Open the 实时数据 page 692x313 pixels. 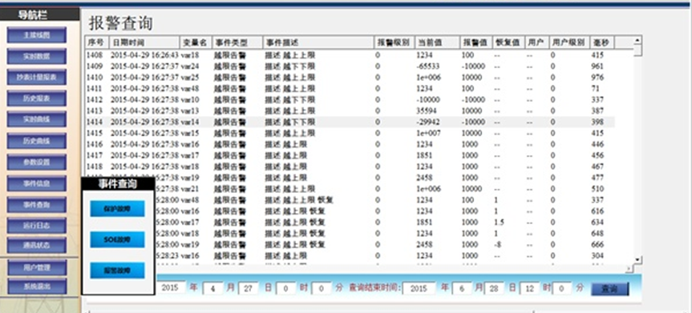[x=37, y=56]
